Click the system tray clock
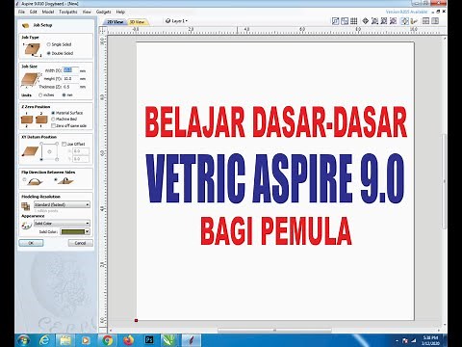 coord(431,340)
